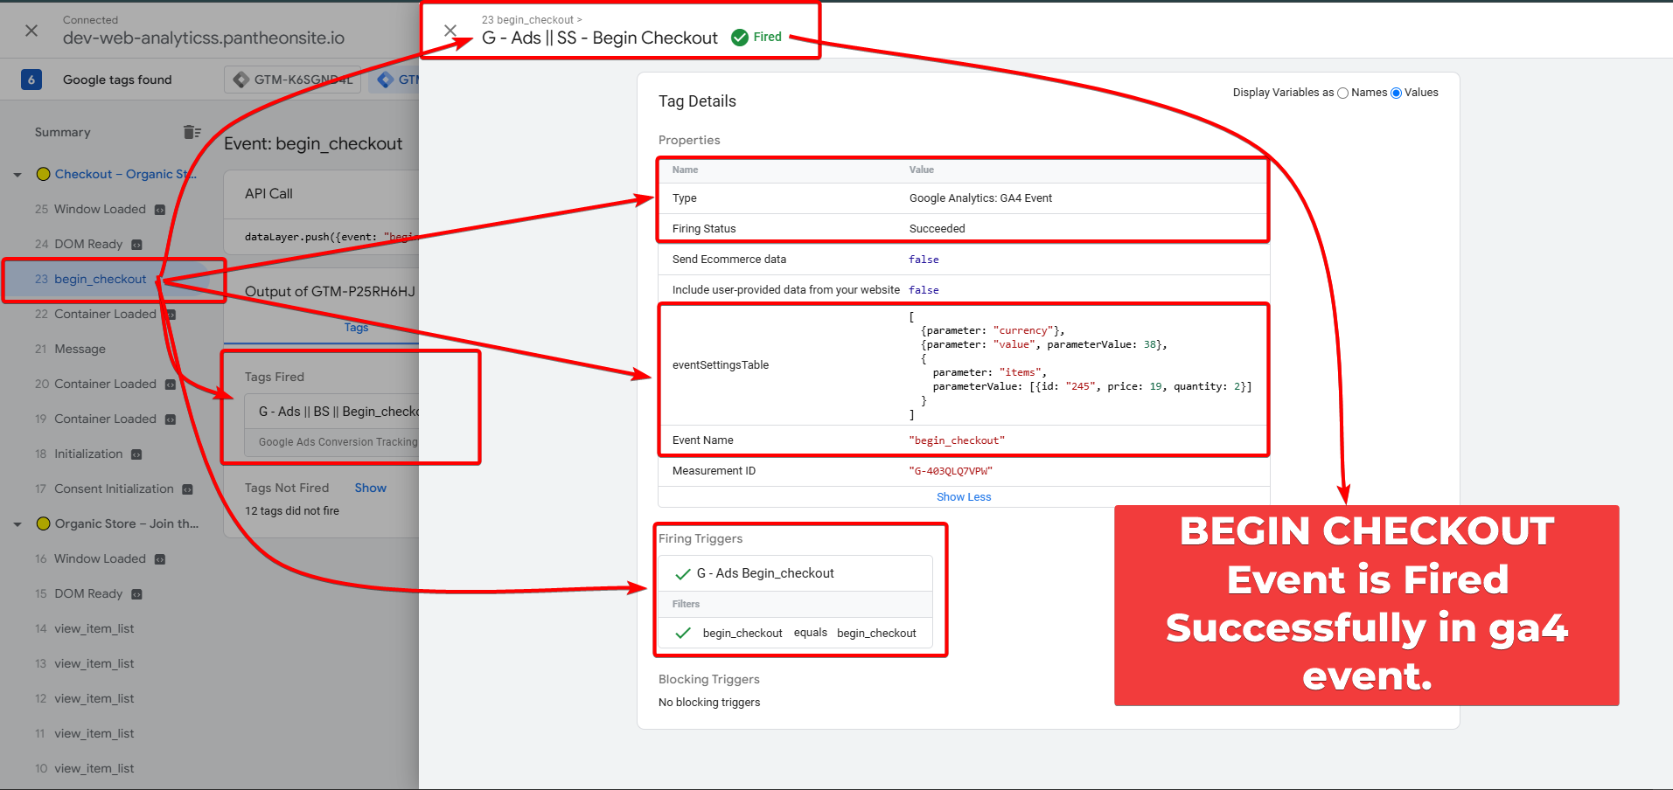This screenshot has width=1673, height=790.
Task: Click data layer icon beside Initialization 18
Action: coord(136,454)
